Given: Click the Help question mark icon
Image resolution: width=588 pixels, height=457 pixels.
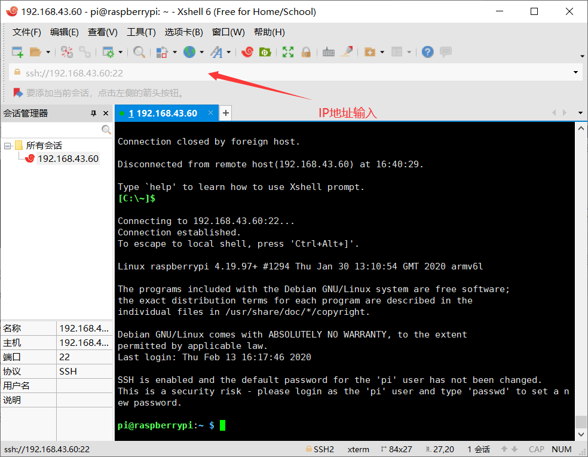Looking at the screenshot, I should (x=427, y=52).
